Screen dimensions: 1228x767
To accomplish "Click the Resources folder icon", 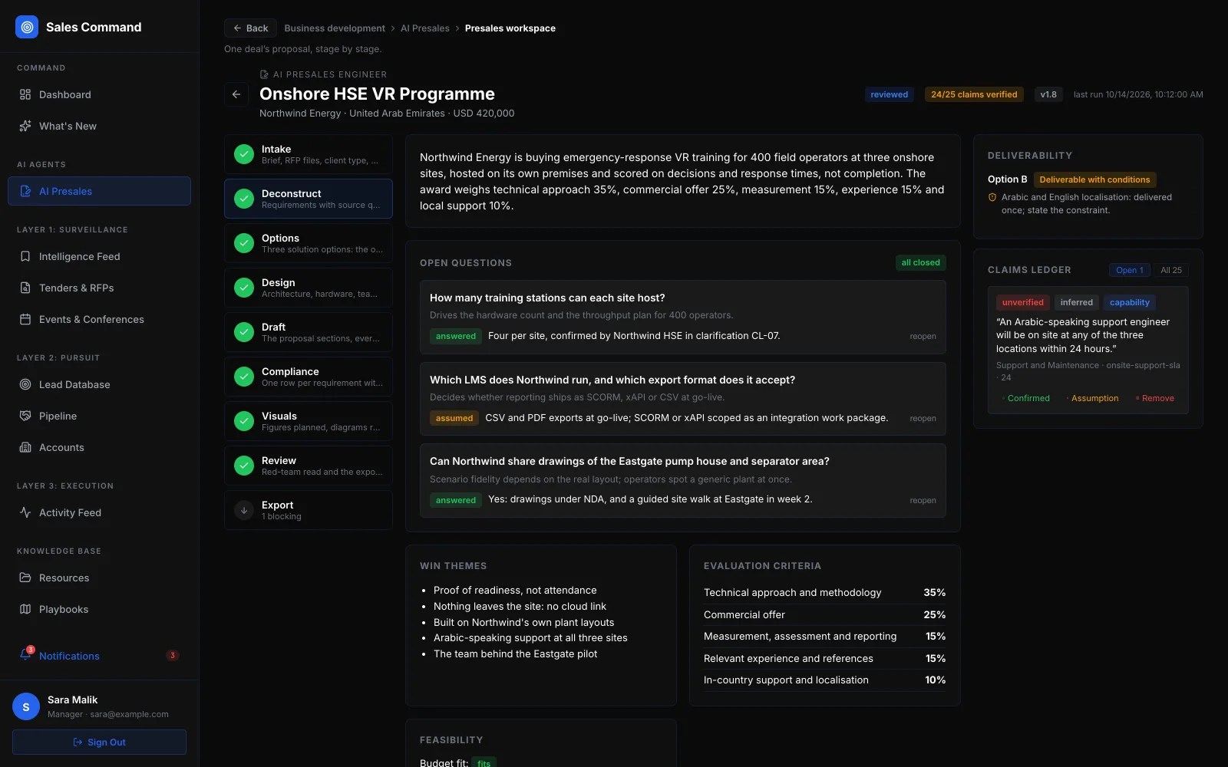I will tap(25, 578).
